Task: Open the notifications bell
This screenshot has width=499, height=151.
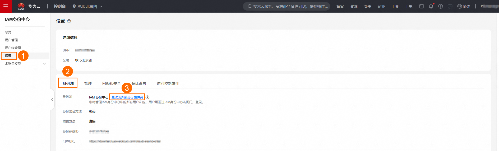Action: (431, 6)
